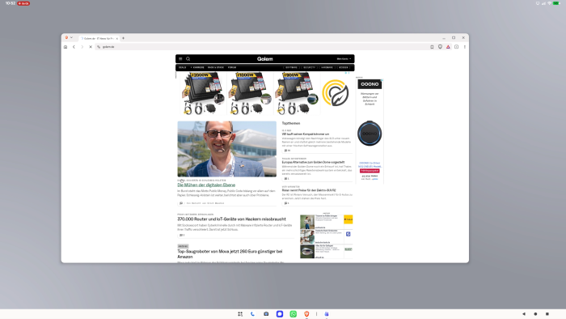The image size is (566, 319).
Task: Click the red button in OOONO ad
Action: [370, 171]
